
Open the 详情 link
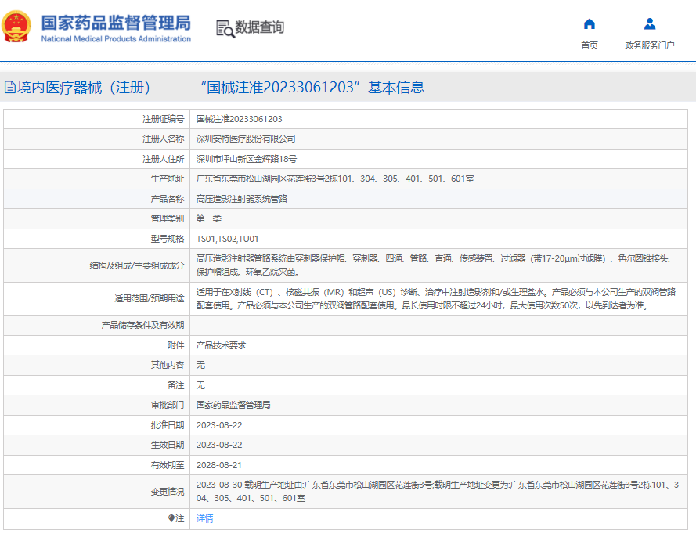204,518
